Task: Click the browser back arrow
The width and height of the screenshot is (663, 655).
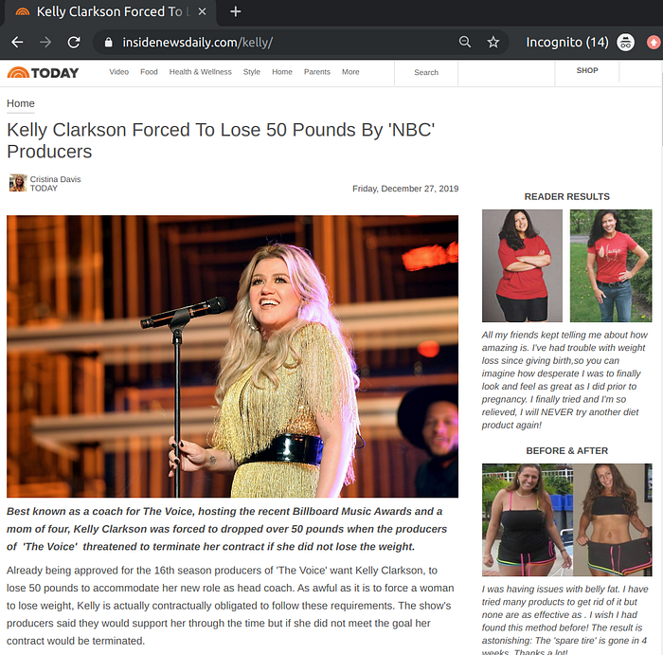Action: coord(17,42)
